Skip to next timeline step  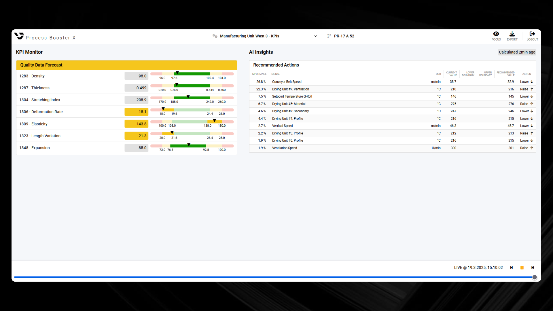point(533,268)
